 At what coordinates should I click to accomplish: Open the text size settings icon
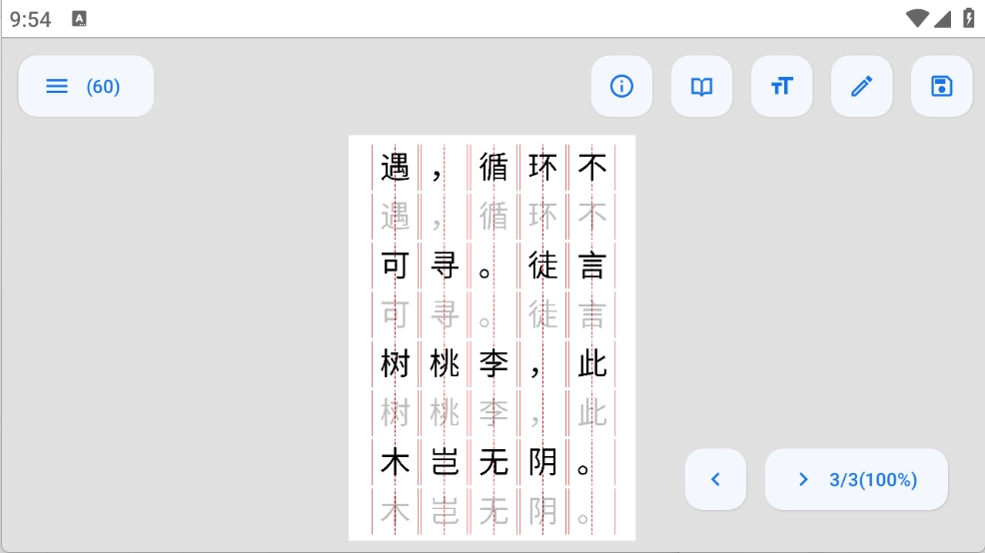point(781,87)
